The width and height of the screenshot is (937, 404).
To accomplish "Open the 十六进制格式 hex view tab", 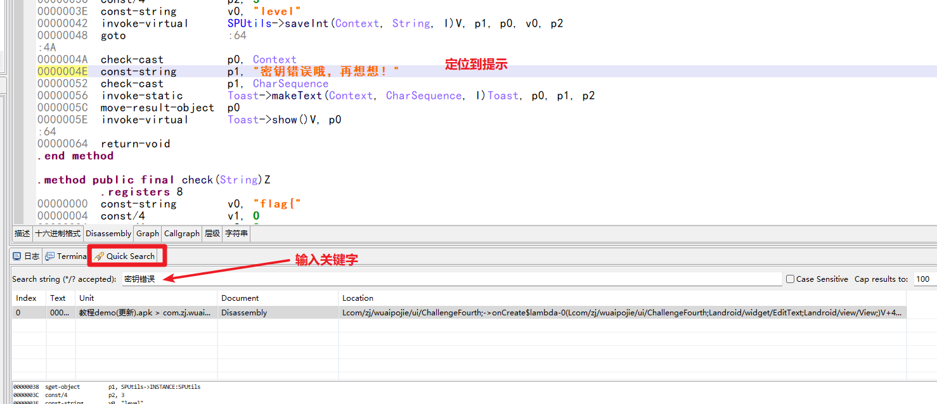I will coord(58,234).
